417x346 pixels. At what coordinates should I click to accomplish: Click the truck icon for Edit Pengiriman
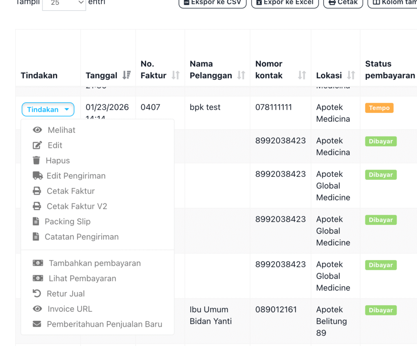37,176
